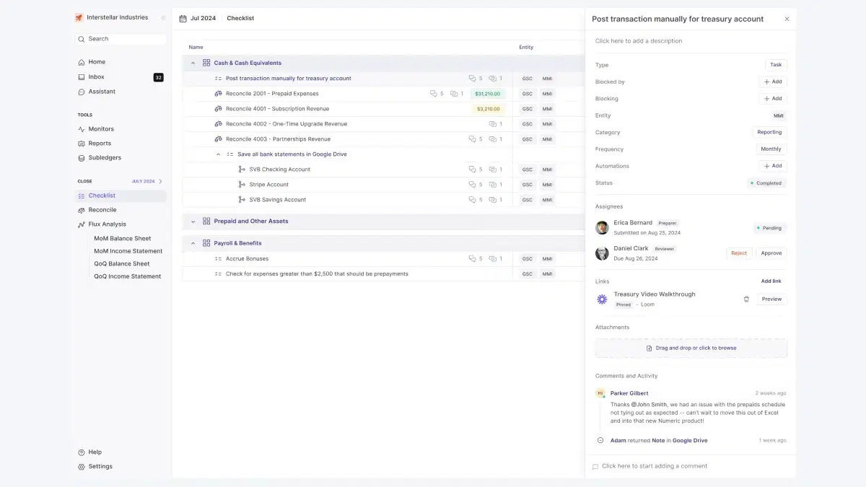Expand the Prepaid and Other Assets group

(x=193, y=221)
